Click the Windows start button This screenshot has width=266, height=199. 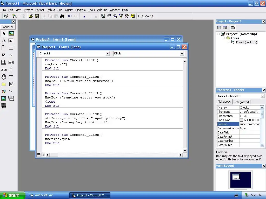12,195
